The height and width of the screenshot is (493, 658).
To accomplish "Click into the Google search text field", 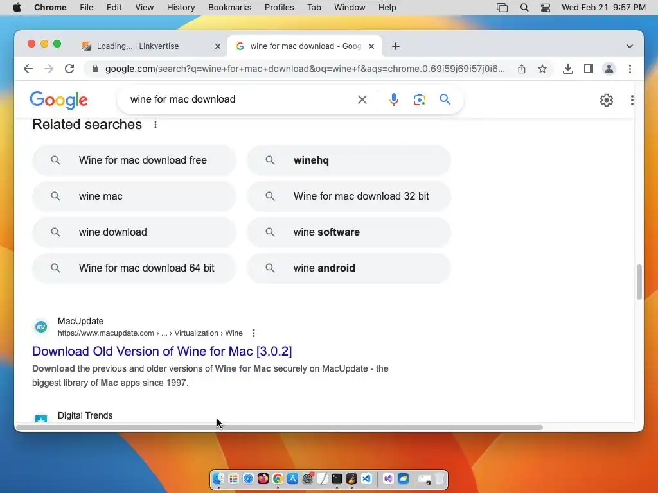I will click(x=239, y=99).
